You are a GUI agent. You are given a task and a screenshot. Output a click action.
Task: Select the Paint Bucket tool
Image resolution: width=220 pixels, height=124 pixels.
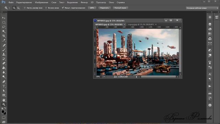pyautogui.click(x=4, y=68)
